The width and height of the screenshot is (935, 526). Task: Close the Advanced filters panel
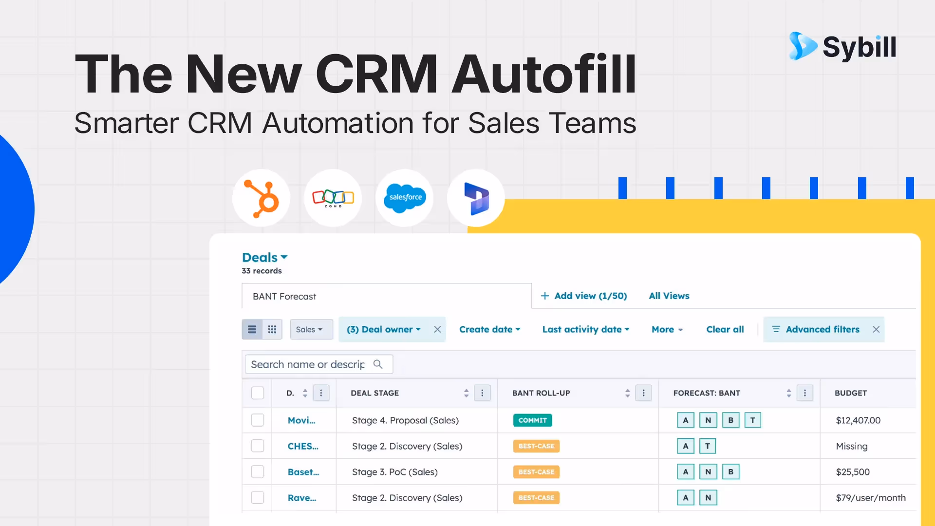click(x=876, y=329)
